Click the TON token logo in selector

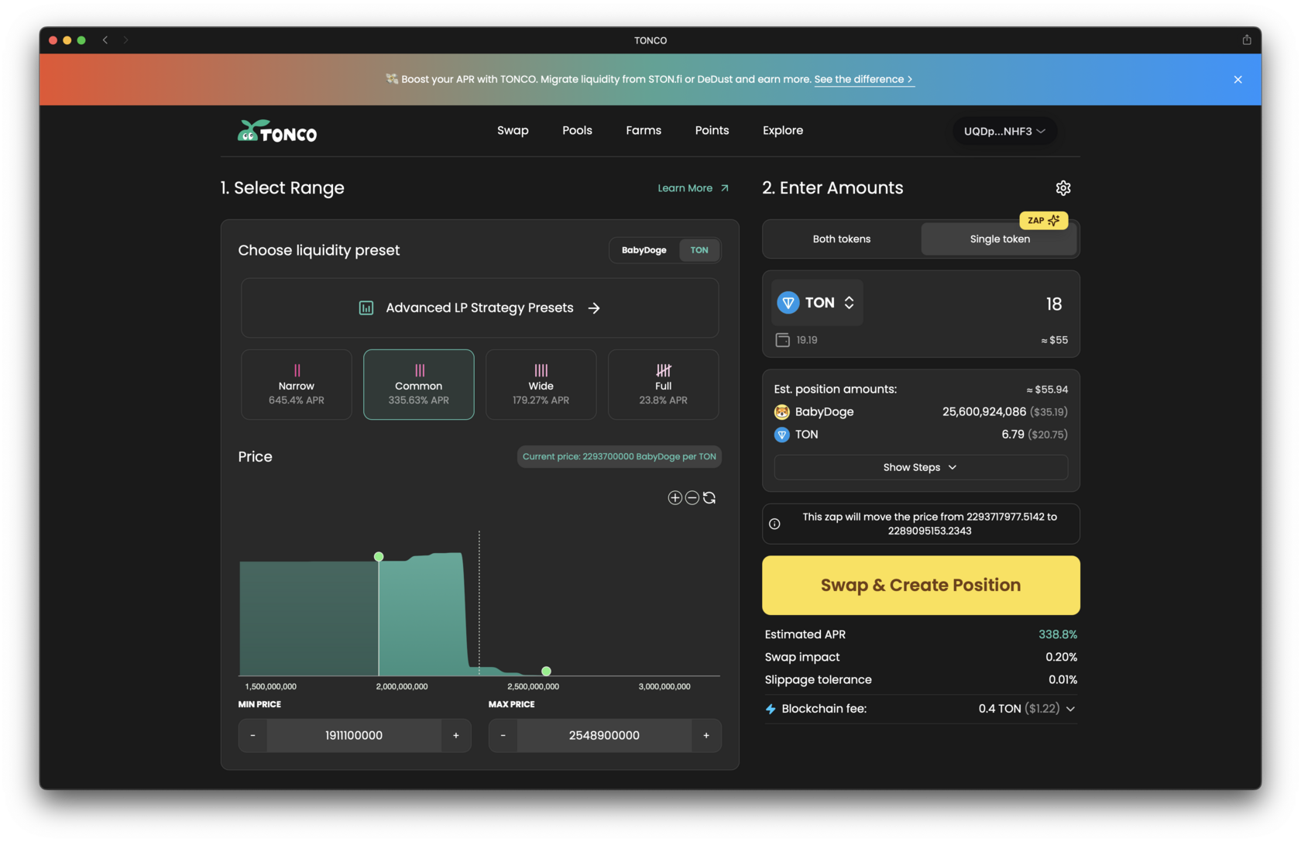(788, 303)
